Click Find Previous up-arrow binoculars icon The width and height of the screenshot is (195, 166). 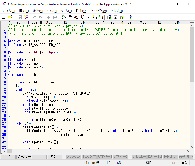coord(76,17)
